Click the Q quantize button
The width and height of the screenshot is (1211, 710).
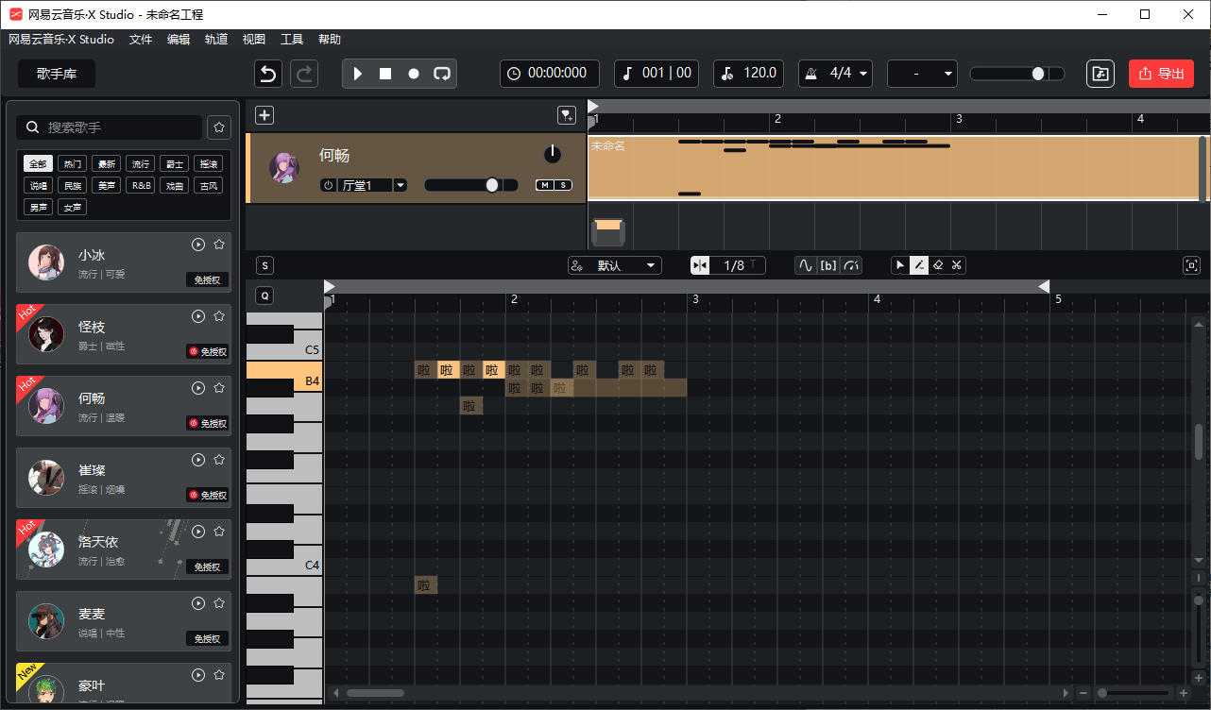(264, 296)
